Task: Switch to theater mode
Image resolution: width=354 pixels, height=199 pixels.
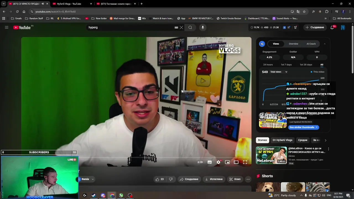Action: pyautogui.click(x=236, y=162)
